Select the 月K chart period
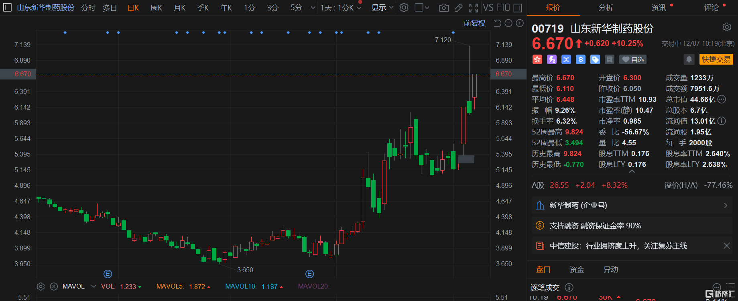This screenshot has width=738, height=301. click(x=180, y=8)
